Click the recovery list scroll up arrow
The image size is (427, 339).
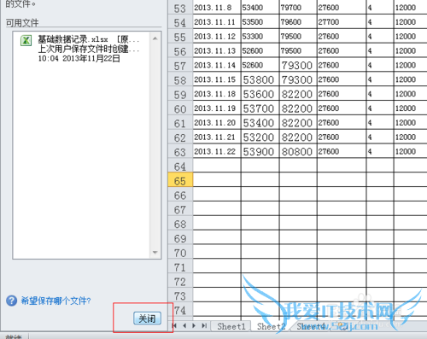tap(155, 38)
